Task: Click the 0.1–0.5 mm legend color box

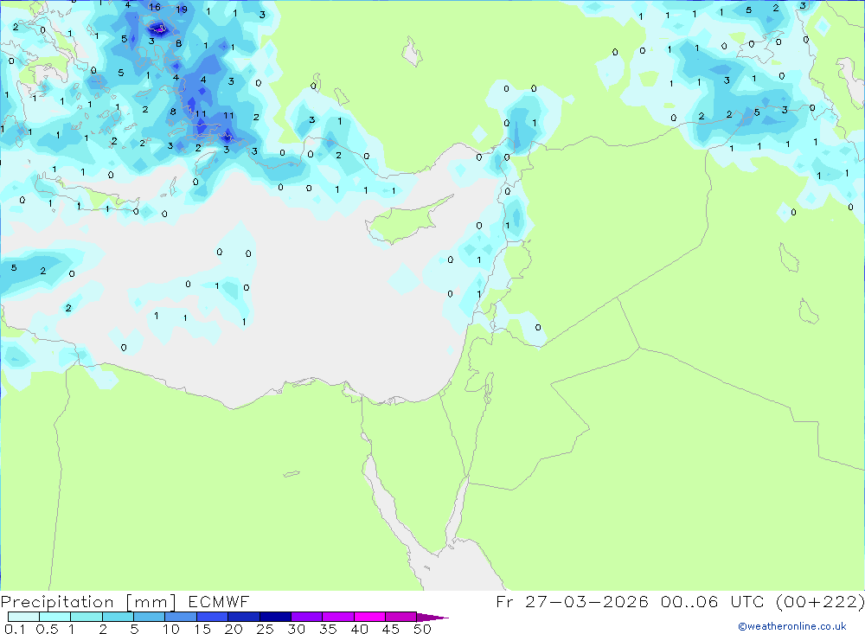Action: pos(23,617)
